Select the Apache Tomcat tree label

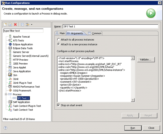(21, 37)
